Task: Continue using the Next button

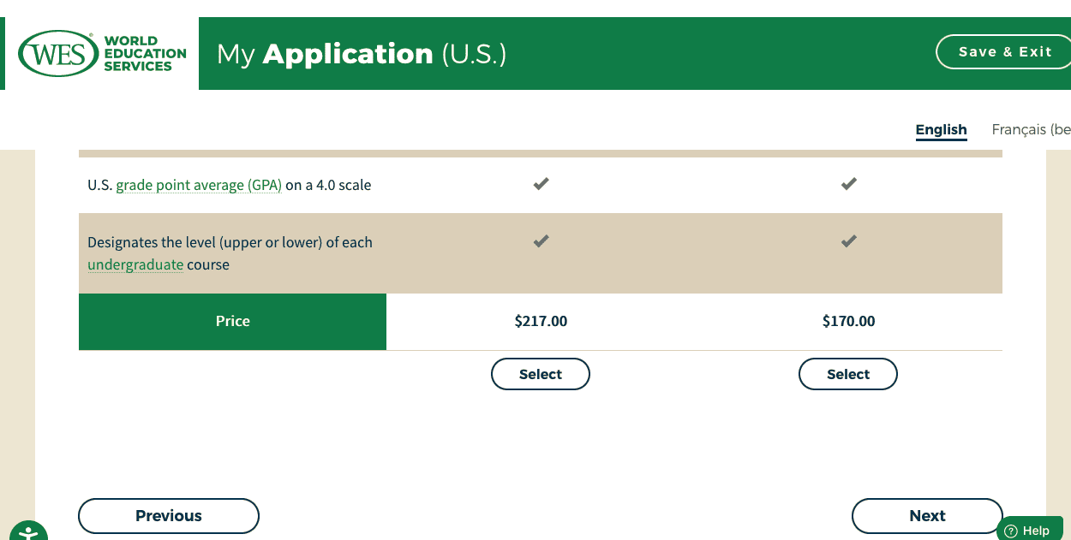Action: click(x=927, y=515)
